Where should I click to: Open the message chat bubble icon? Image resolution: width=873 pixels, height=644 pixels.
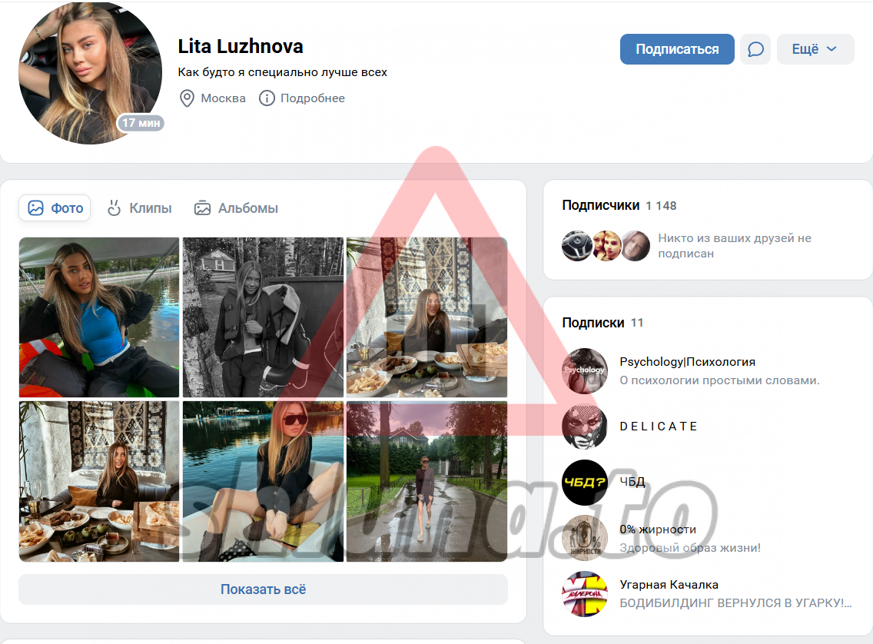tap(755, 49)
